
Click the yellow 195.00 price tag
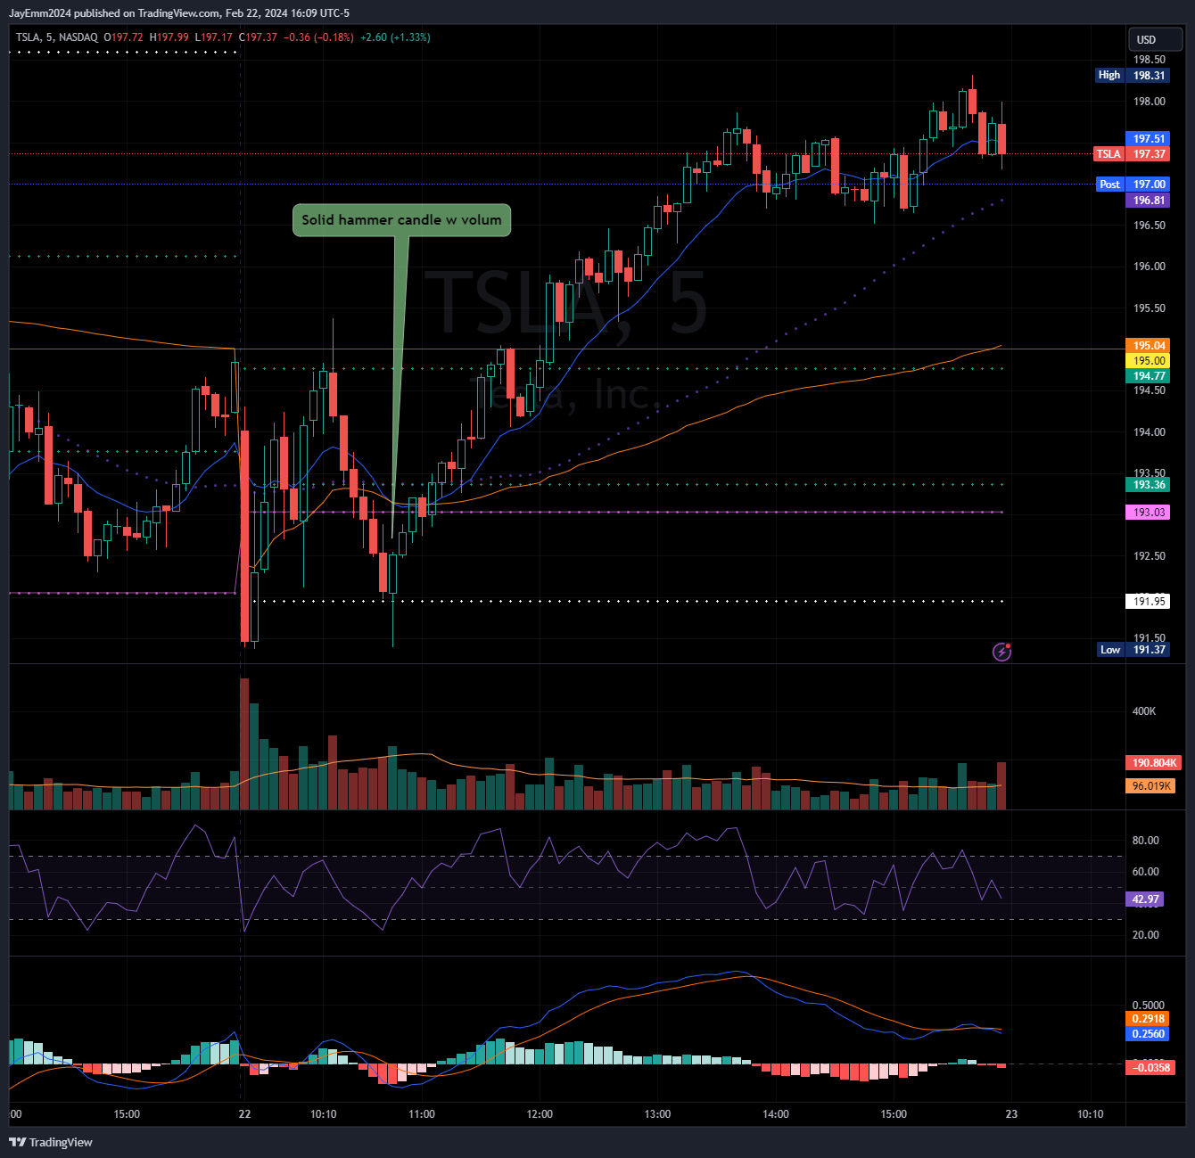pyautogui.click(x=1149, y=361)
